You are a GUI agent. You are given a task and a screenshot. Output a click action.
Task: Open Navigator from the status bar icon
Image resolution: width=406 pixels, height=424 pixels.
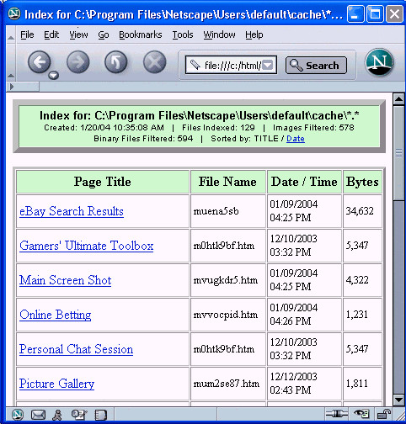click(x=18, y=414)
